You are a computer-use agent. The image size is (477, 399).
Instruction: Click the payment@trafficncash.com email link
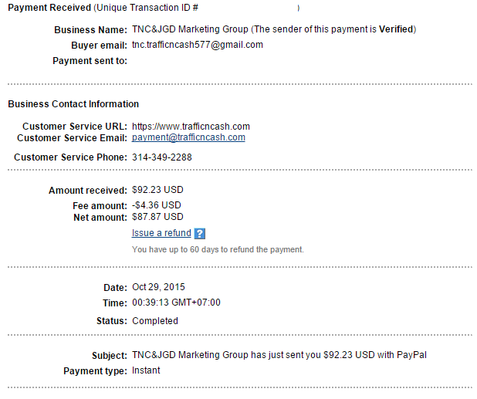pyautogui.click(x=188, y=137)
